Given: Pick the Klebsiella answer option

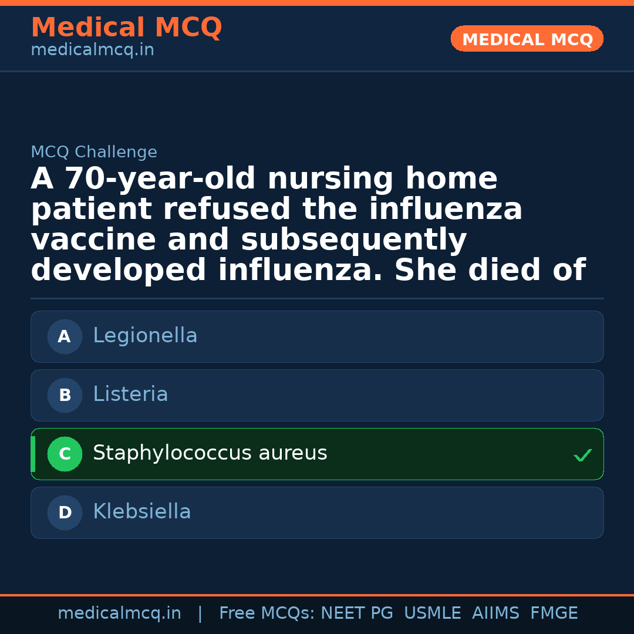Looking at the screenshot, I should pos(141,512).
